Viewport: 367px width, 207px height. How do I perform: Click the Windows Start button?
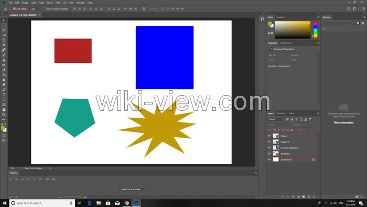pos(5,203)
